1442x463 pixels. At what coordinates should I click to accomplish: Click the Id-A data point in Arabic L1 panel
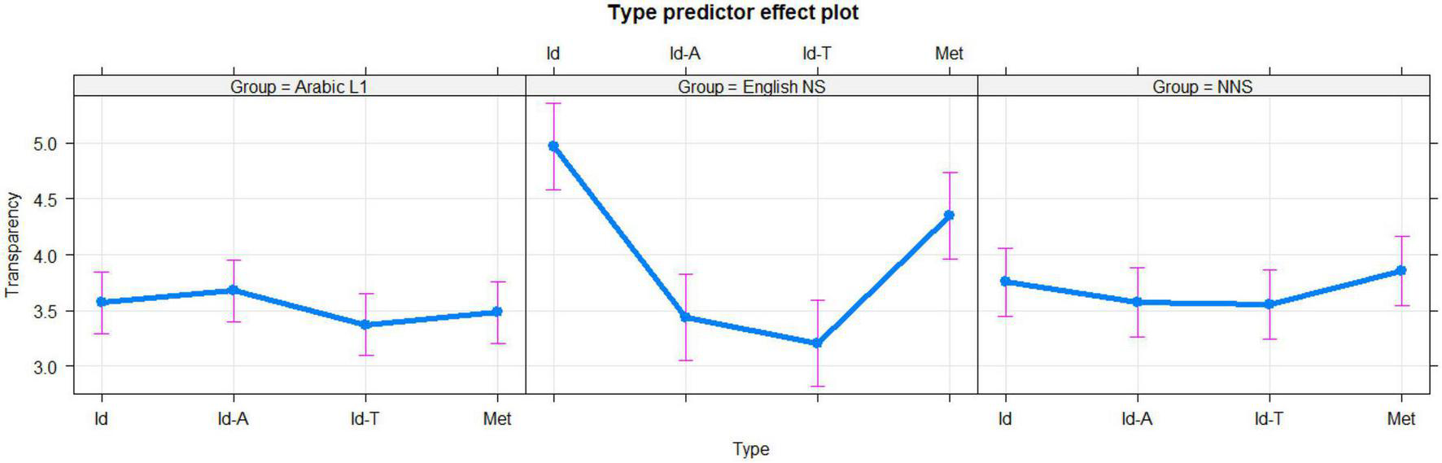[x=234, y=290]
